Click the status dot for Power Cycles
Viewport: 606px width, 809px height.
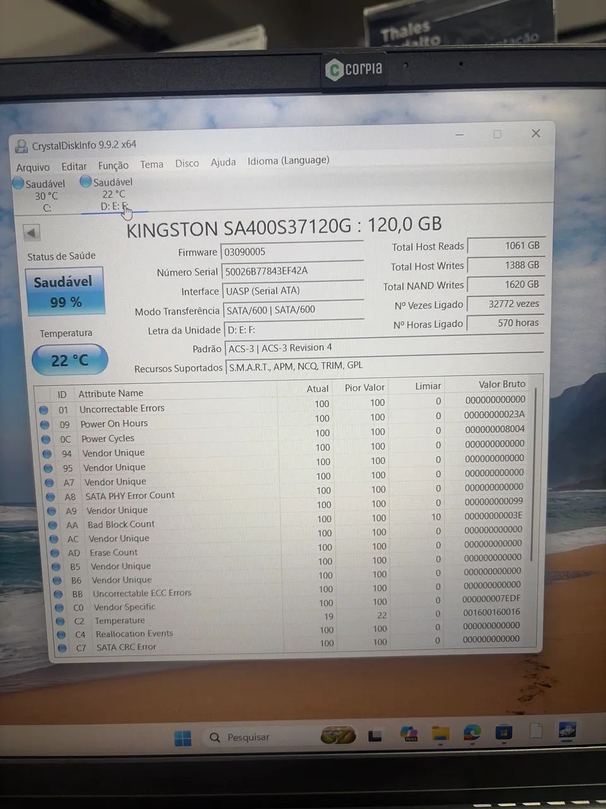point(45,439)
